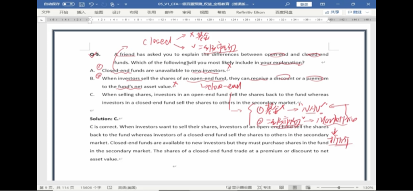Click the 共享 share button
Screen dimensions: 413x191
point(332,12)
